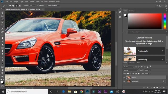This screenshot has width=168, height=94.
Task: Expand the Retouching tutorials chevron
Action: [x=162, y=59]
